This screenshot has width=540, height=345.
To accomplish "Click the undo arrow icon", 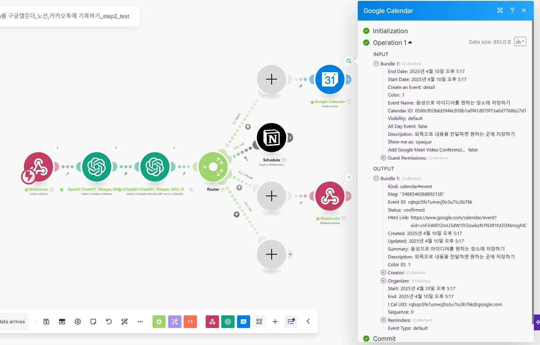I will click(x=109, y=322).
